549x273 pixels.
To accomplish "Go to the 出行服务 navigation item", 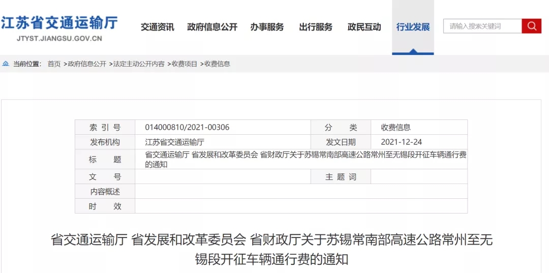I will (x=316, y=27).
